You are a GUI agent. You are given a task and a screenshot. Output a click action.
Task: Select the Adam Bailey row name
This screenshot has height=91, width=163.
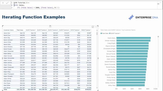7,54
